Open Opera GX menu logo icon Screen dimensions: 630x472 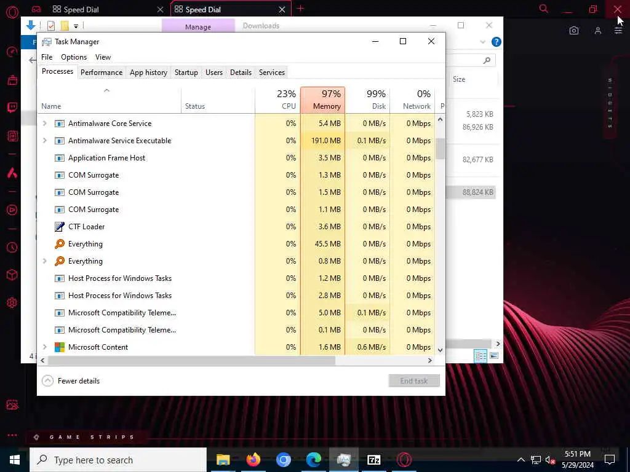point(12,12)
